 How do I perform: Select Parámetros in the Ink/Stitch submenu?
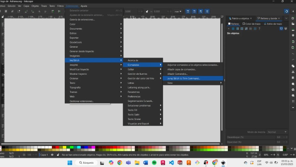coord(143,92)
